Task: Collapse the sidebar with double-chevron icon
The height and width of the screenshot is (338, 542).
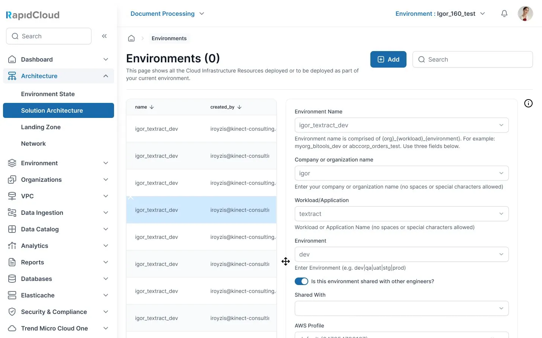Action: click(x=104, y=36)
